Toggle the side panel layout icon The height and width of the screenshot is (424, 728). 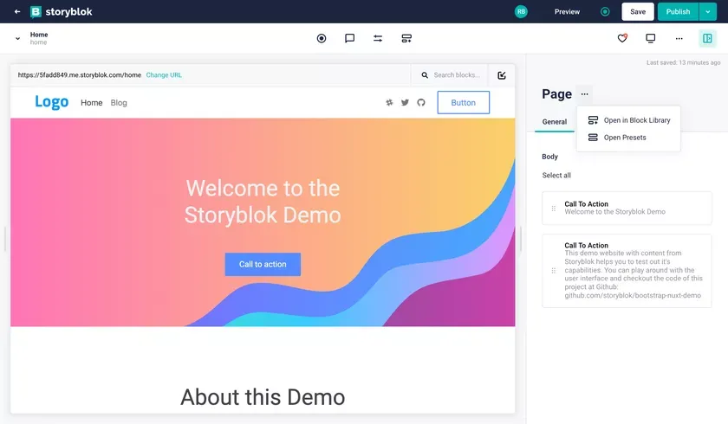[707, 38]
